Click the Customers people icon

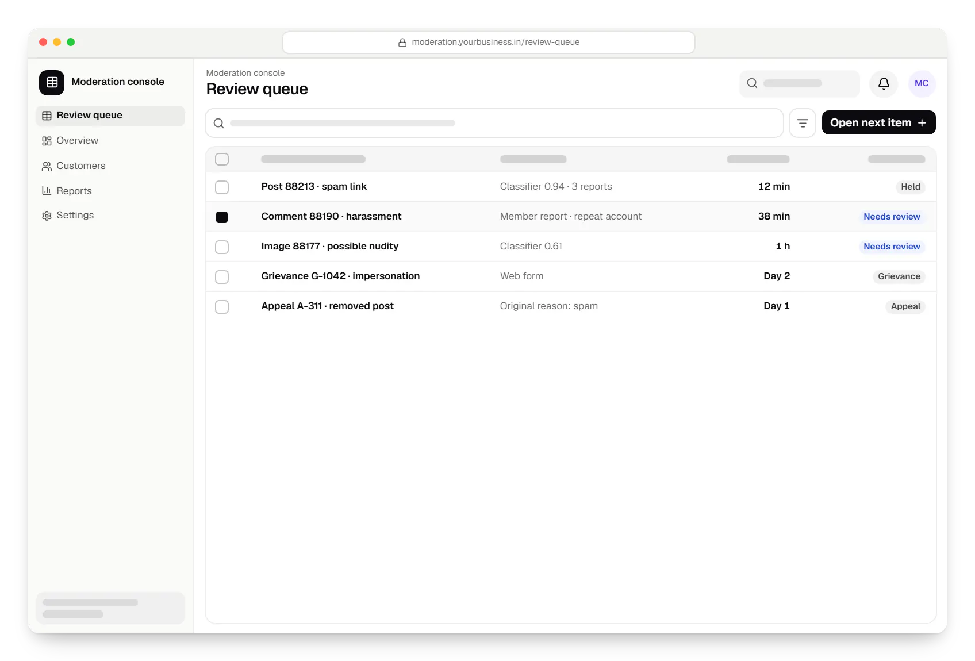pyautogui.click(x=47, y=166)
